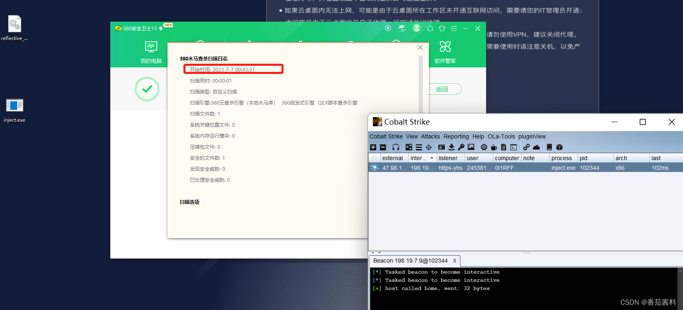
Task: Close the 360 scan log dialog
Action: [x=420, y=47]
